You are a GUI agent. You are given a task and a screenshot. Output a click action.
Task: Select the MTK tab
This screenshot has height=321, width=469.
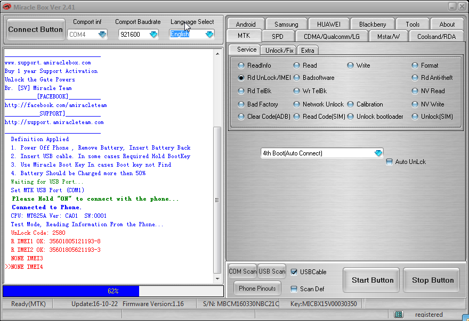(x=244, y=36)
